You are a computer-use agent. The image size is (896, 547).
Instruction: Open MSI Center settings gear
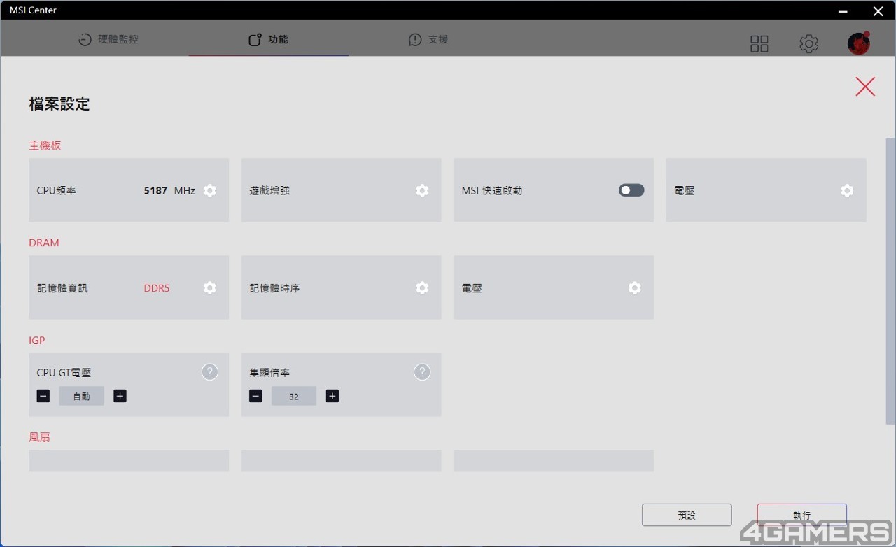(809, 44)
